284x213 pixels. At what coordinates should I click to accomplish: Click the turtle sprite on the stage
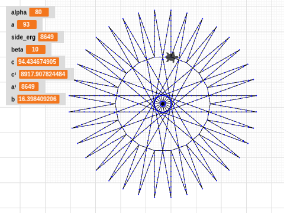pyautogui.click(x=172, y=57)
